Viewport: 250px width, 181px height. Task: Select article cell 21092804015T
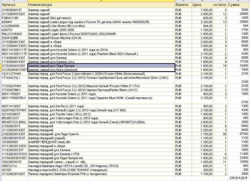pos(14,10)
